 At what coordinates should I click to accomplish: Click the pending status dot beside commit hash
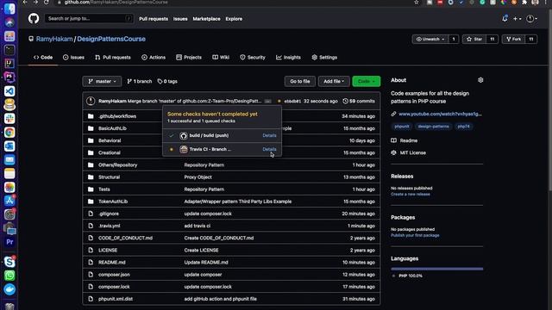coord(279,102)
